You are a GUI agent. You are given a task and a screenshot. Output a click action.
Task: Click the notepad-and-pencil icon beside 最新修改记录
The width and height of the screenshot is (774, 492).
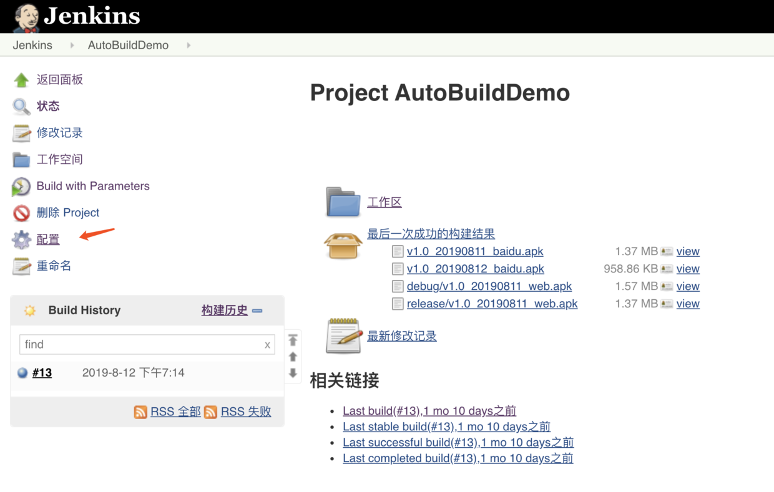click(x=344, y=335)
